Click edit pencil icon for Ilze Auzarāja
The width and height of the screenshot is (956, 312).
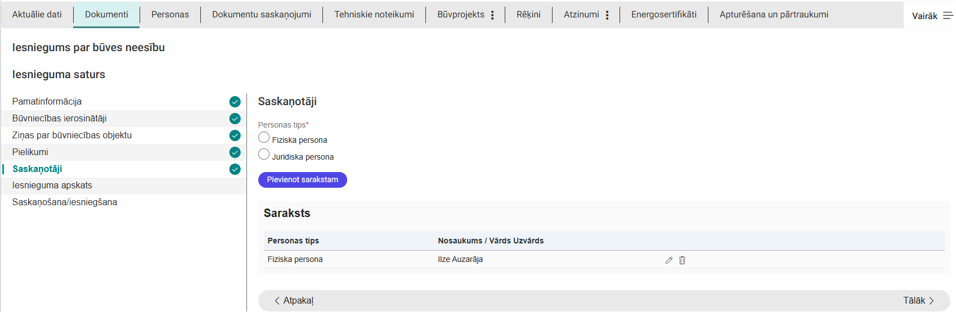(668, 260)
